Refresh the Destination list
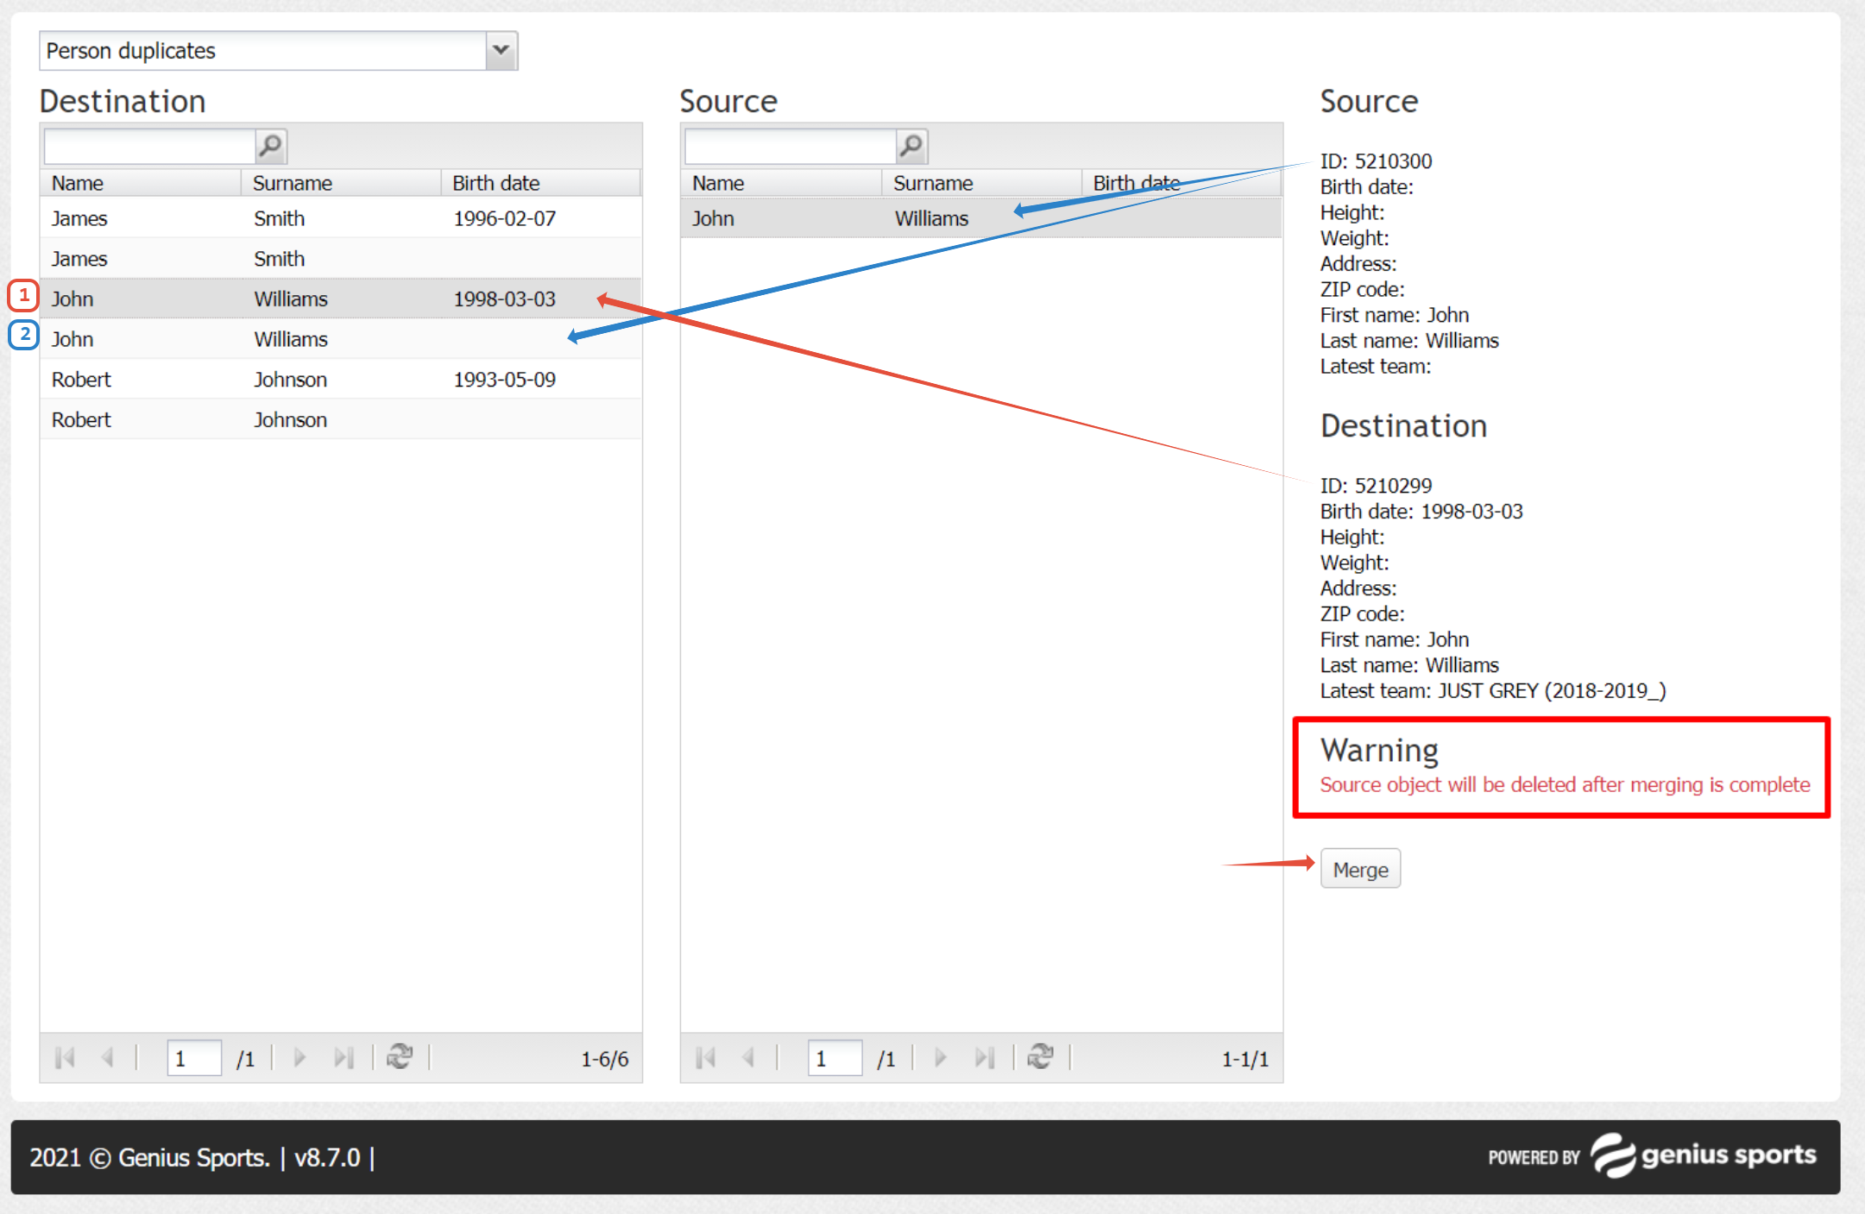The image size is (1865, 1214). click(400, 1056)
